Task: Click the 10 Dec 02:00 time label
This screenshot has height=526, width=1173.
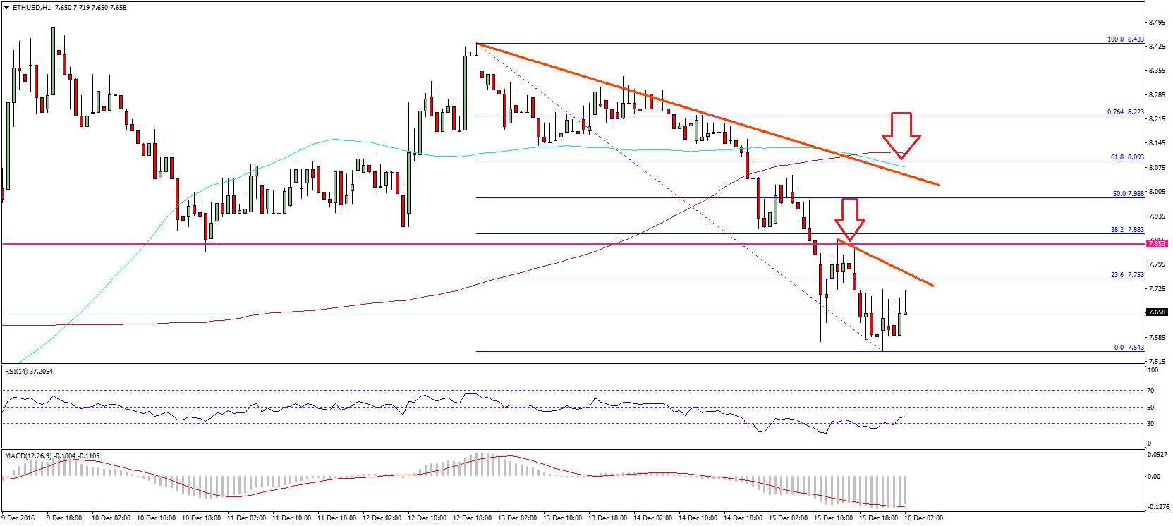Action: pos(111,518)
